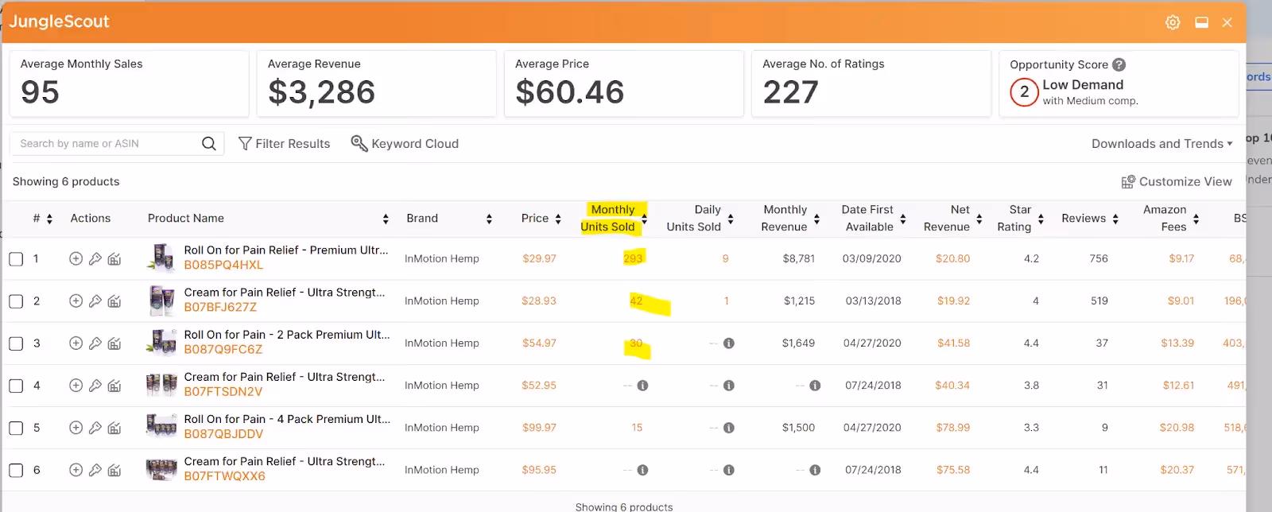
Task: Open ASIN link B07FTWQXX6
Action: point(224,475)
